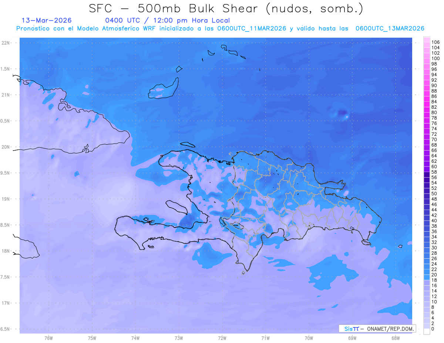Click the legend value "50"
Image resolution: width=444 pixels, height=343 pixels.
coord(434,194)
